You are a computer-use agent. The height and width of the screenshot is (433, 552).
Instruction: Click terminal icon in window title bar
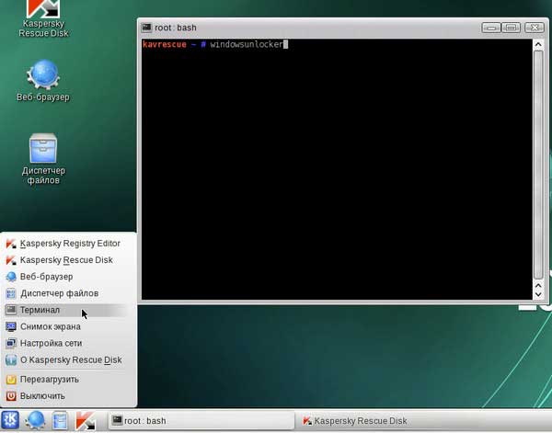(148, 28)
